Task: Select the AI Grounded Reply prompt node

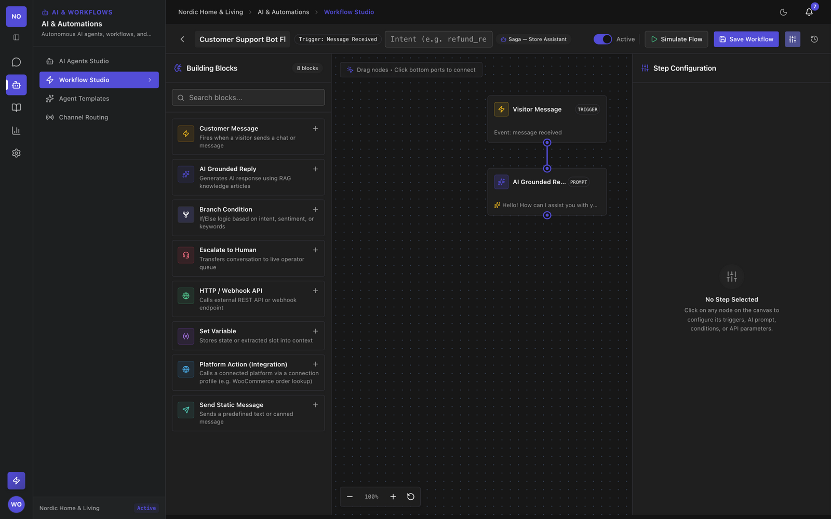Action: 547,192
